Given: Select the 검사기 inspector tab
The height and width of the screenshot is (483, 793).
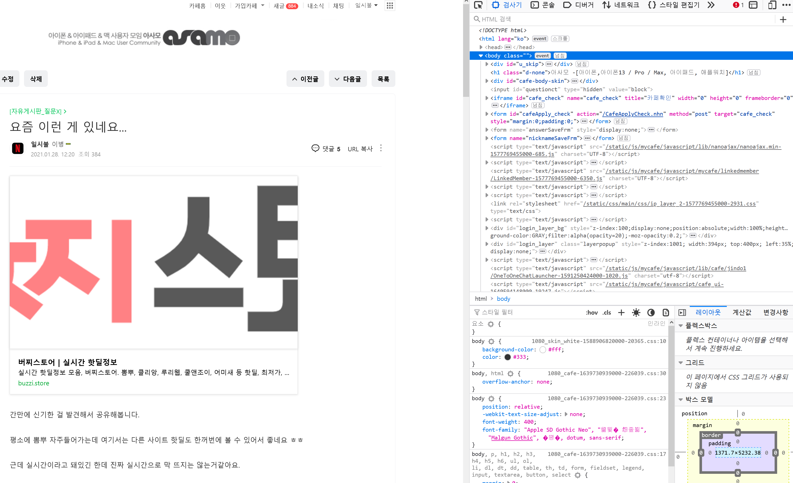Looking at the screenshot, I should pyautogui.click(x=507, y=5).
